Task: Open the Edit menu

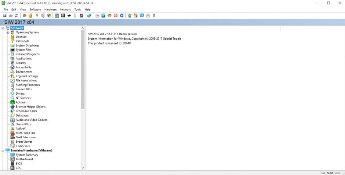Action: 14,10
